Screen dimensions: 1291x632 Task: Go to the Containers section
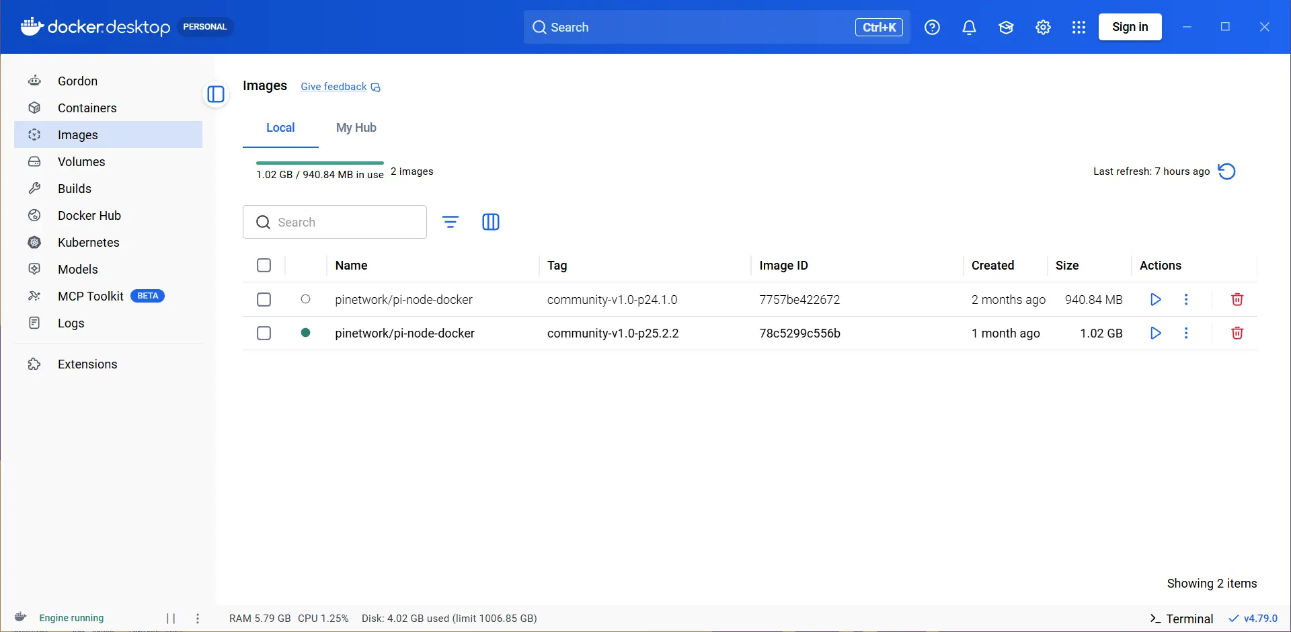click(108, 108)
